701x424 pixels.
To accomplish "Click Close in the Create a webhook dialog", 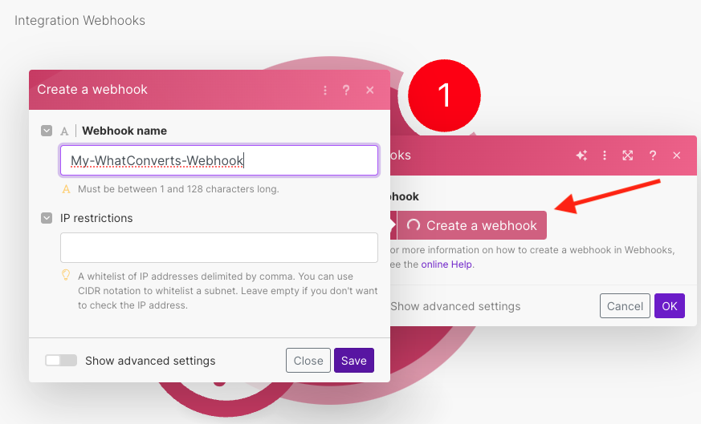I will pos(308,360).
